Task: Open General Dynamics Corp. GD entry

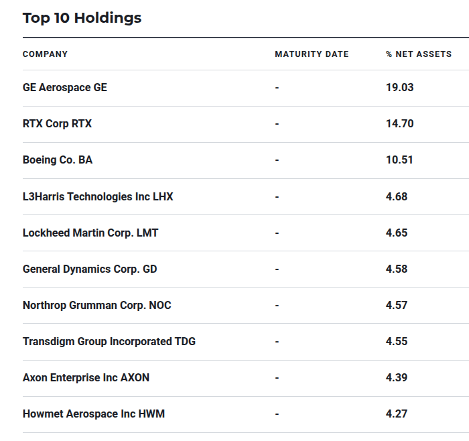Action: pyautogui.click(x=90, y=269)
